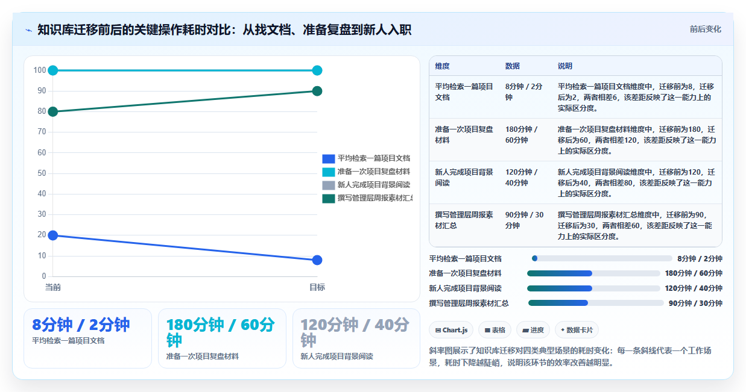Select the 进度 chip
The width and height of the screenshot is (746, 392).
pos(533,330)
